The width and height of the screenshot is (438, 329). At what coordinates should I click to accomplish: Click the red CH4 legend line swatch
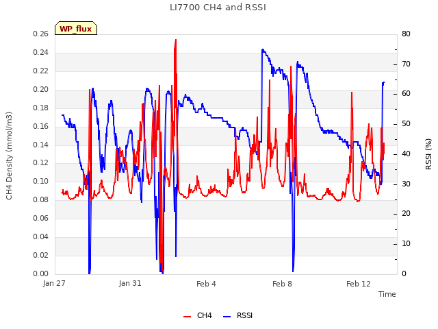pos(187,317)
